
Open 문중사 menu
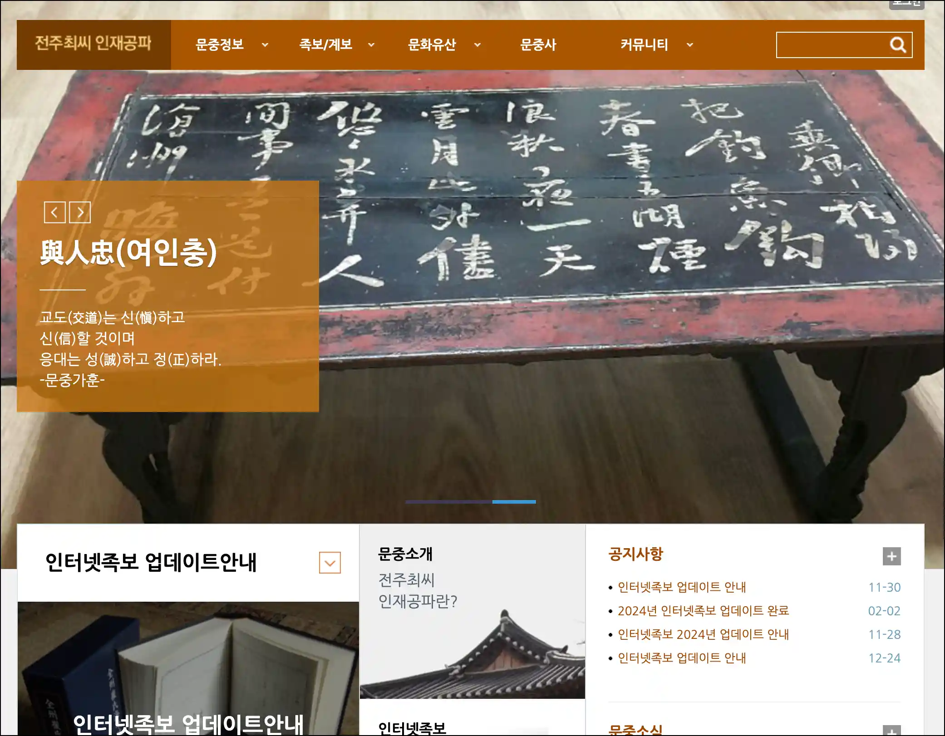tap(538, 44)
